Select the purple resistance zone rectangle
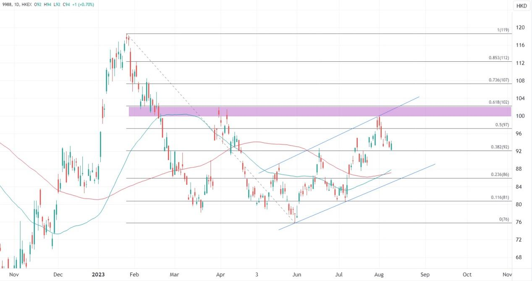532x281 pixels. pos(319,111)
